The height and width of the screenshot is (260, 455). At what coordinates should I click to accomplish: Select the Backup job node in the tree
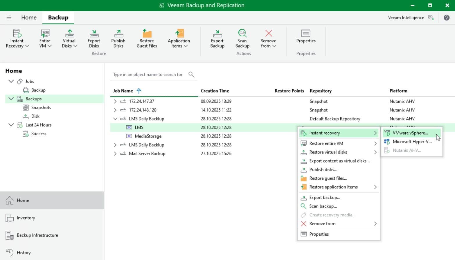(38, 90)
